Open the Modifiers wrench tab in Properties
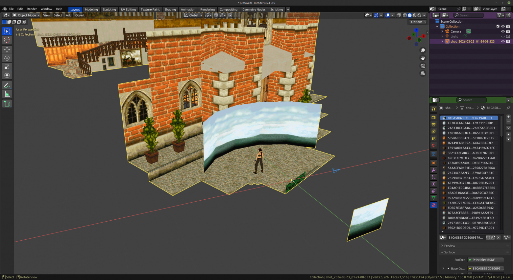The height and width of the screenshot is (280, 513). tap(433, 170)
